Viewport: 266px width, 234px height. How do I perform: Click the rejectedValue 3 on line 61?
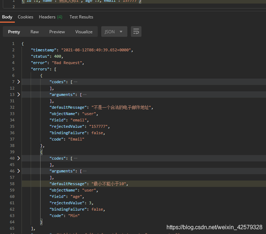(90, 203)
